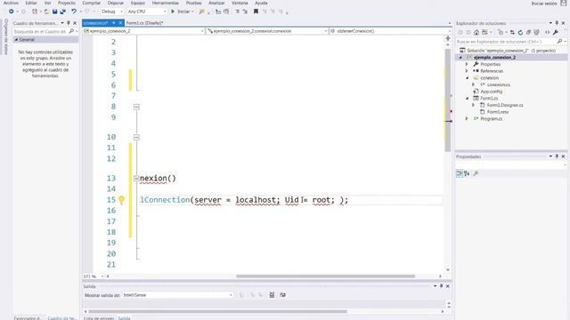The width and height of the screenshot is (570, 320).
Task: Expand the Referencias node
Action: (467, 71)
